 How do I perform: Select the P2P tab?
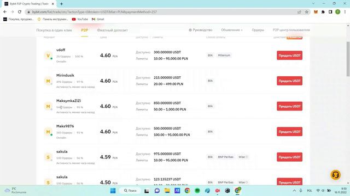click(x=84, y=30)
